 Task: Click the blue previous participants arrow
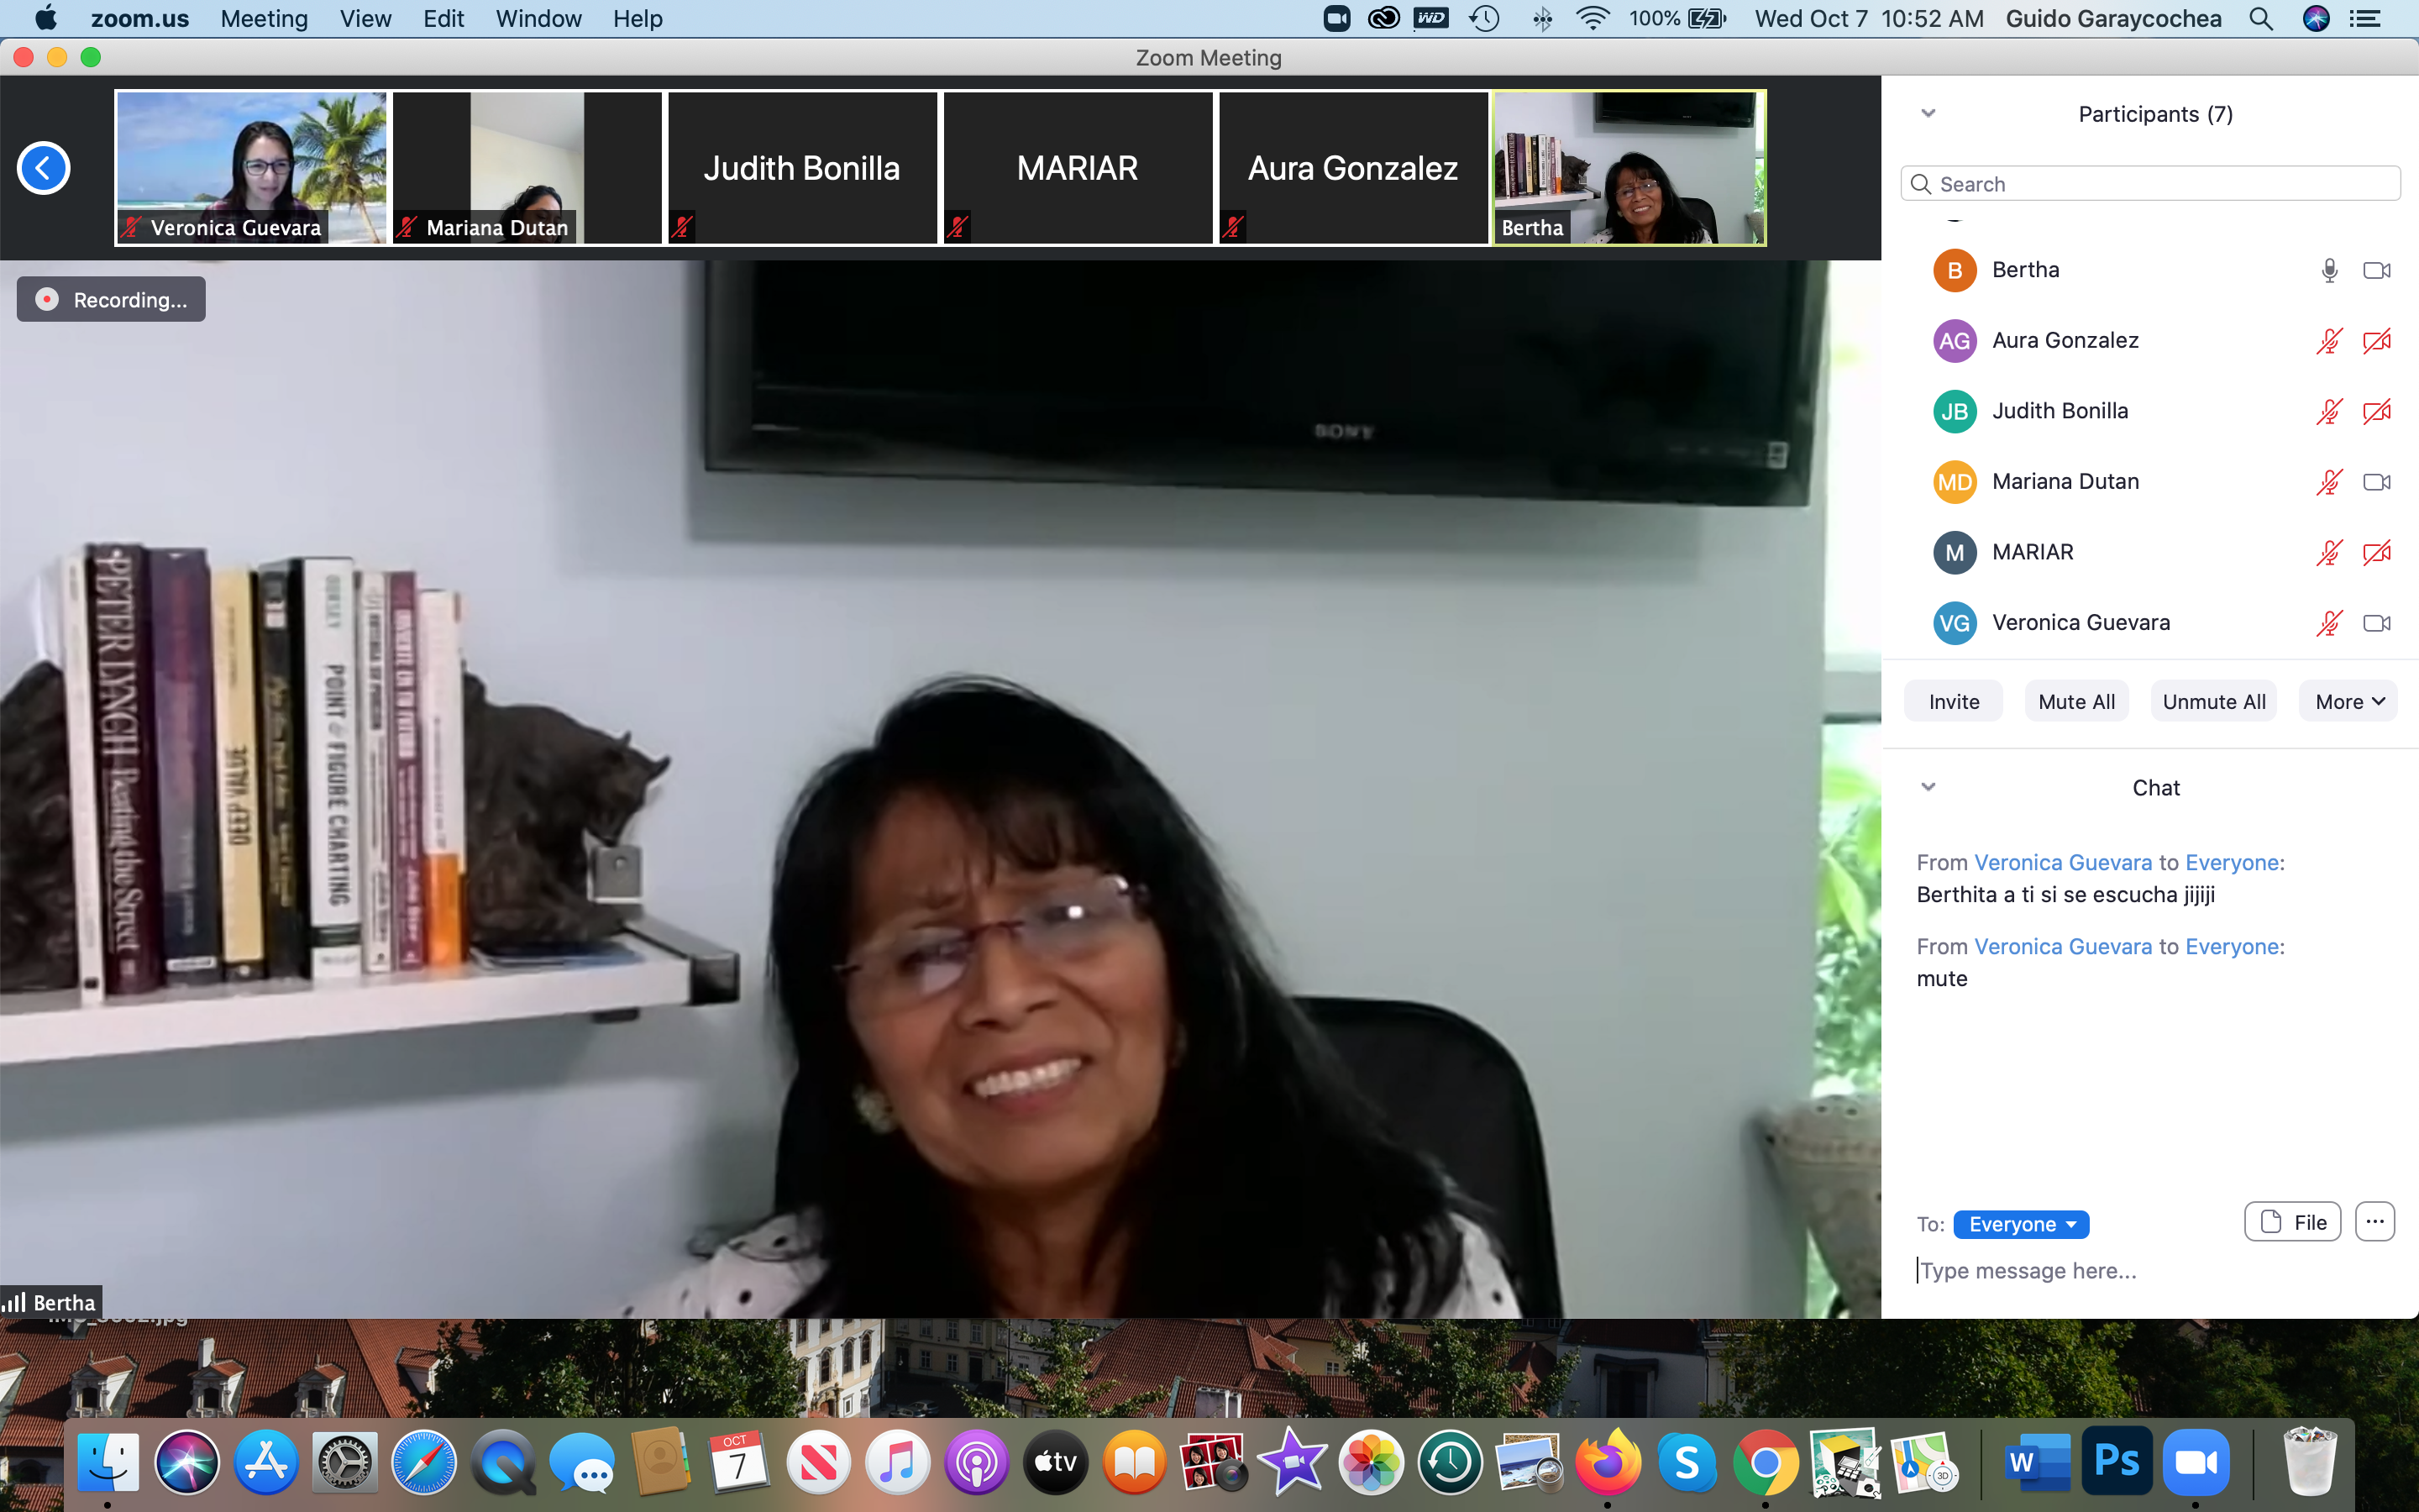[x=43, y=168]
